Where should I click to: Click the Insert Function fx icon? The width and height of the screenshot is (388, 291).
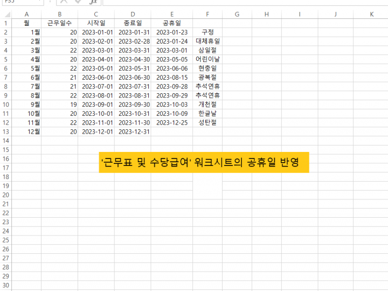(93, 2)
